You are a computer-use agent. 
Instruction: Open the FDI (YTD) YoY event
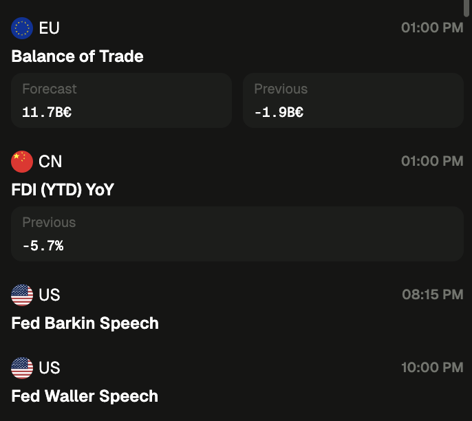63,190
